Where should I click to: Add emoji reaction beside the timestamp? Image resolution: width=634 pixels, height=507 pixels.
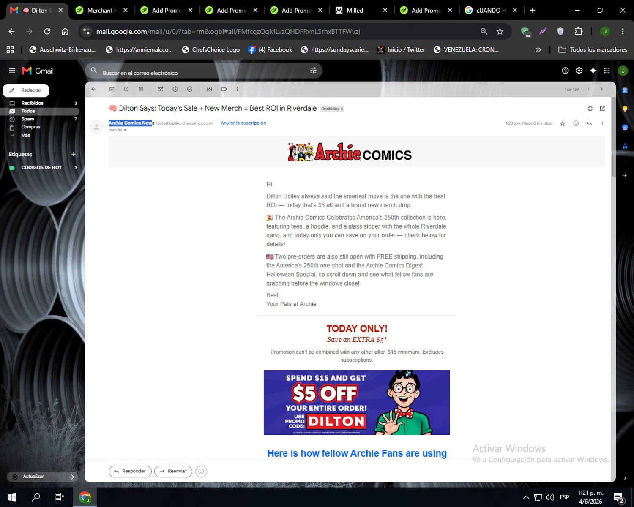coord(576,123)
